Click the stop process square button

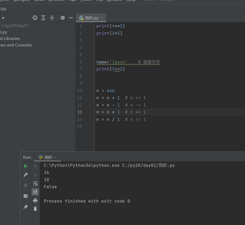point(26,185)
